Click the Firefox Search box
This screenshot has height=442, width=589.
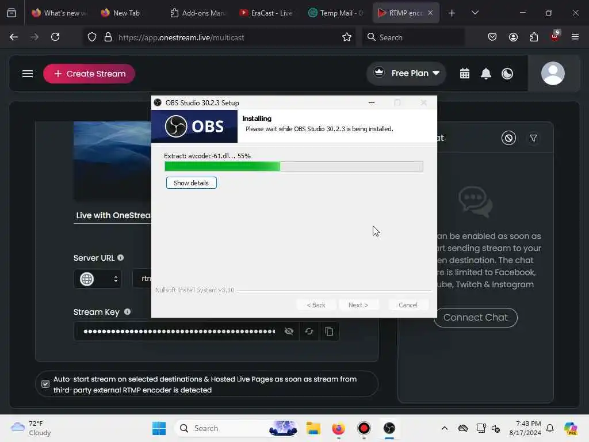[x=413, y=37]
